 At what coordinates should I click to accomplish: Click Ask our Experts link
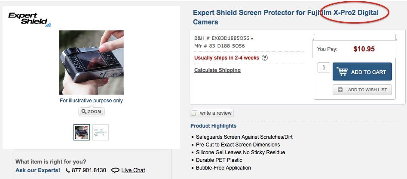(x=38, y=170)
